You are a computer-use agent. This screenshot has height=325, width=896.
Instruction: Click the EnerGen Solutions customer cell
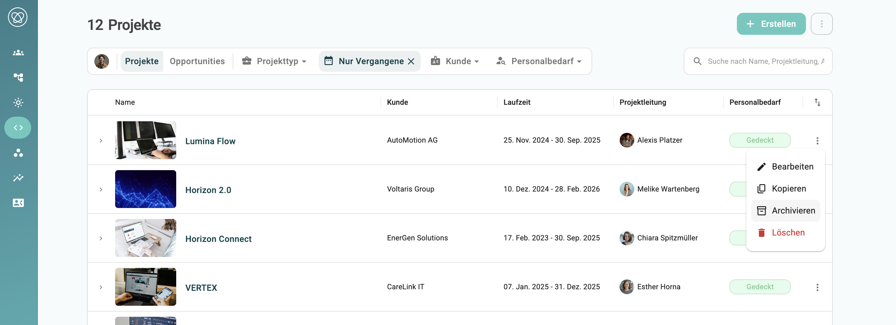[417, 238]
